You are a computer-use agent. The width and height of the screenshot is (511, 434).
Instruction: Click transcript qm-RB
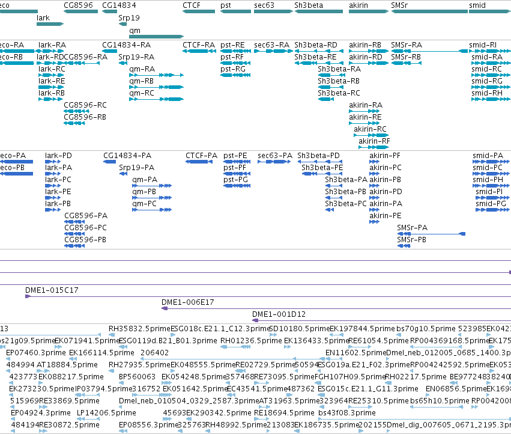point(142,81)
